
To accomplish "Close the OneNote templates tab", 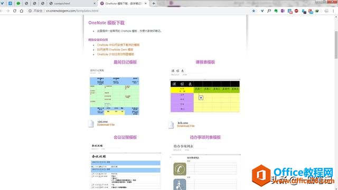I will 146,4.
